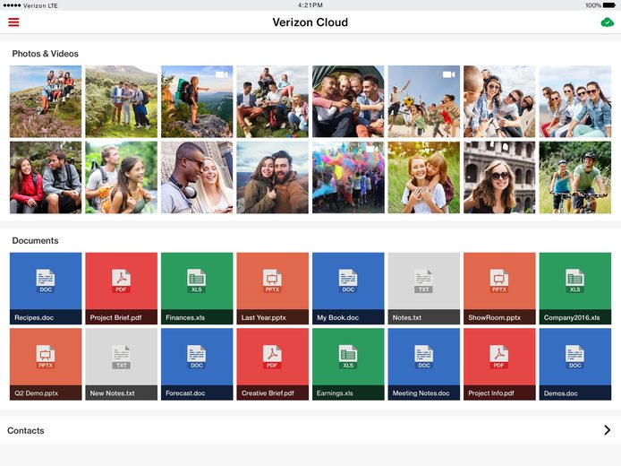Open two hikers with backpacks in forest
Viewport: 621px width, 466px height.
tap(121, 177)
